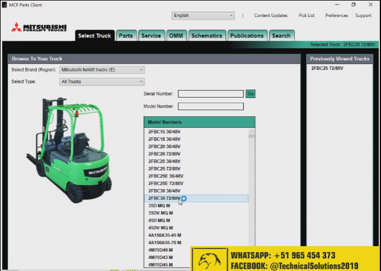Open the Service tab

(x=151, y=36)
